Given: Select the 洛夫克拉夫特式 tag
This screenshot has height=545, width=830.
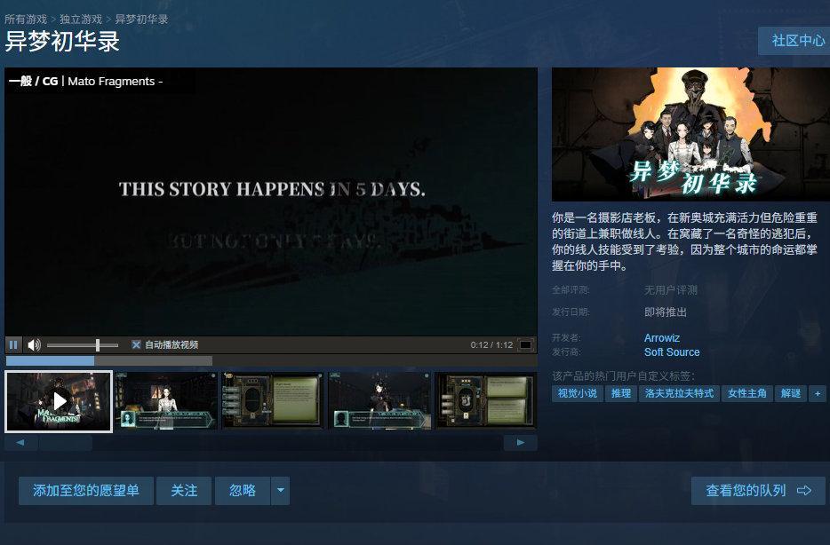Looking at the screenshot, I should click(679, 393).
